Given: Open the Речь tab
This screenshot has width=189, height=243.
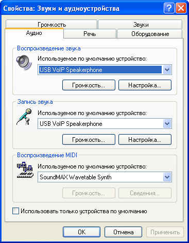Looking at the screenshot, I should point(90,34).
